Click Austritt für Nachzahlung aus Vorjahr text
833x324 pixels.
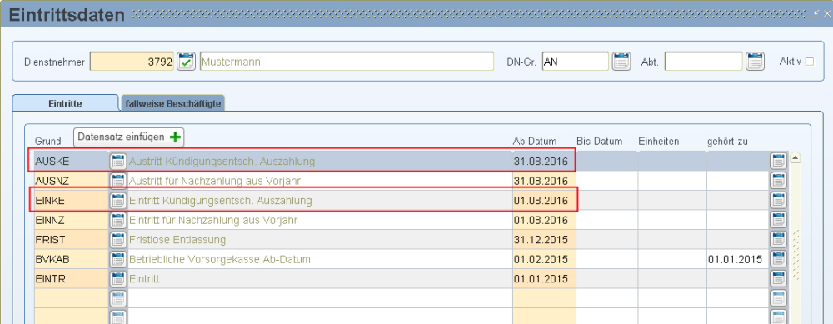(215, 181)
